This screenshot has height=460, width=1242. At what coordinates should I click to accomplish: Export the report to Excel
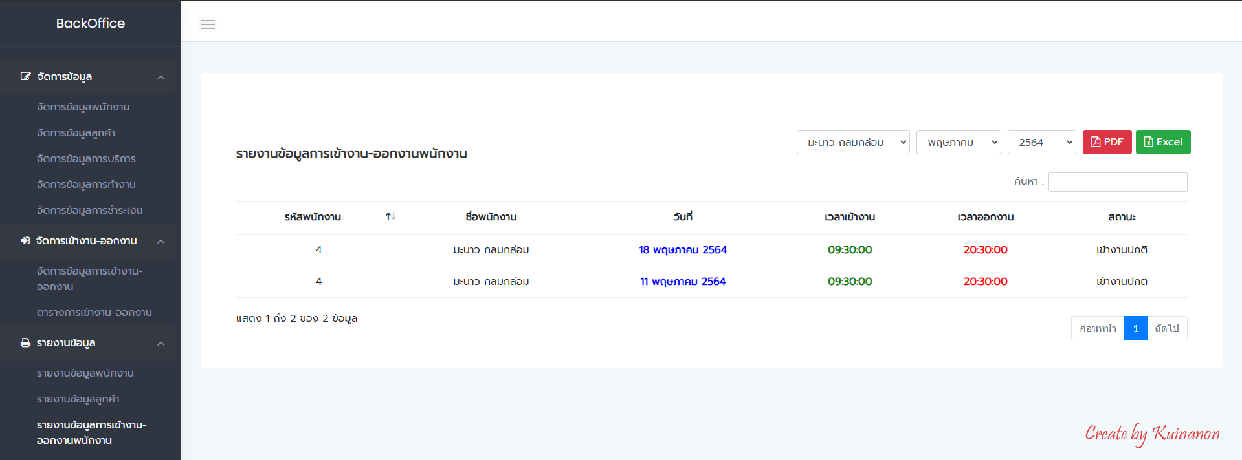(1162, 142)
